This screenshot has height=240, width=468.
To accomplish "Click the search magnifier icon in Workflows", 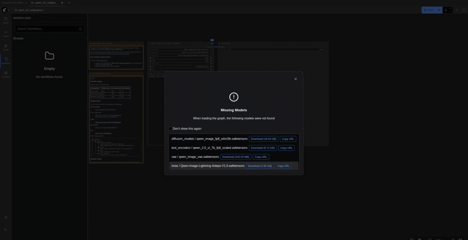I will point(80,29).
